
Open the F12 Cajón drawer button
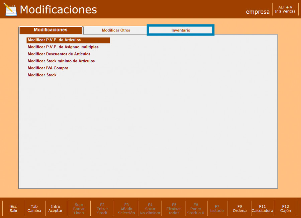tap(285, 209)
